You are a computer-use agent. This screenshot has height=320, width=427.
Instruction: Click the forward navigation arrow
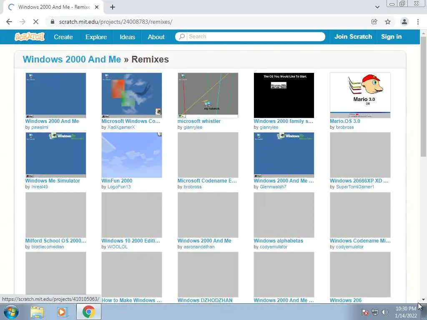[23, 22]
